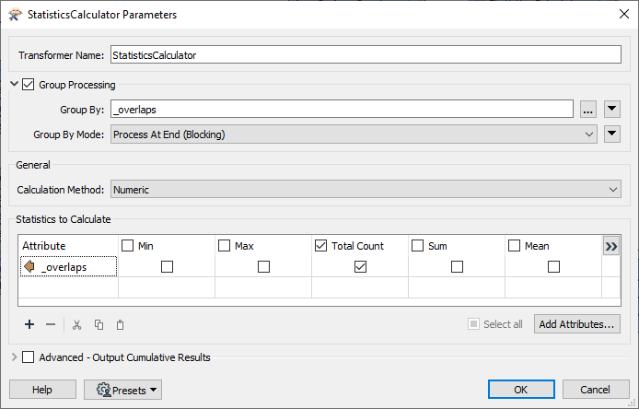This screenshot has width=639, height=409.
Task: Uncheck the Group Processing checkbox
Action: [29, 85]
